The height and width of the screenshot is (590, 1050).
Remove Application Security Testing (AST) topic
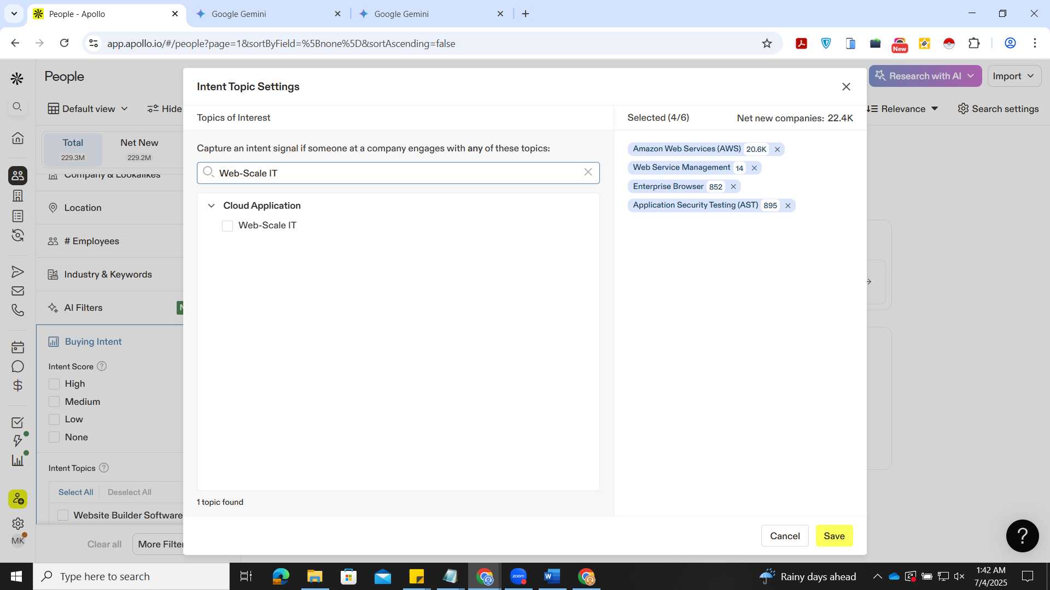click(x=788, y=205)
